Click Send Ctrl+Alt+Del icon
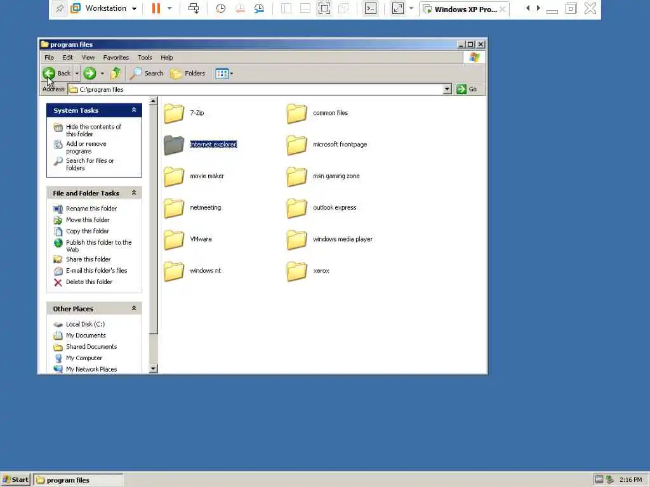Viewport: 650px width, 487px height. tap(193, 8)
